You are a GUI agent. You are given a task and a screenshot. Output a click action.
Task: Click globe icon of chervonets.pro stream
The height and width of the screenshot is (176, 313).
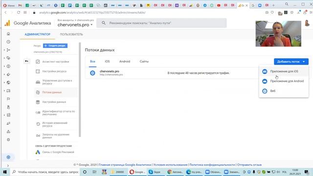click(92, 73)
